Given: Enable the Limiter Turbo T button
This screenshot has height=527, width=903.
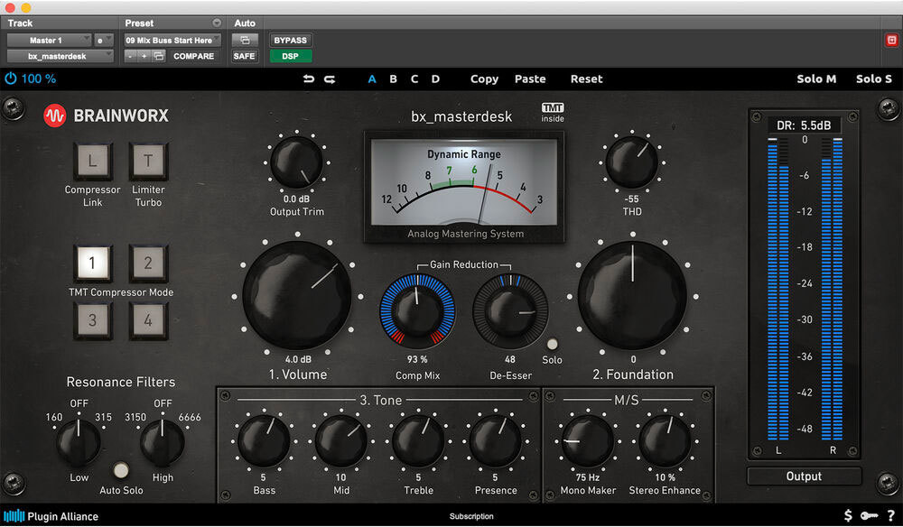Looking at the screenshot, I should tap(148, 162).
